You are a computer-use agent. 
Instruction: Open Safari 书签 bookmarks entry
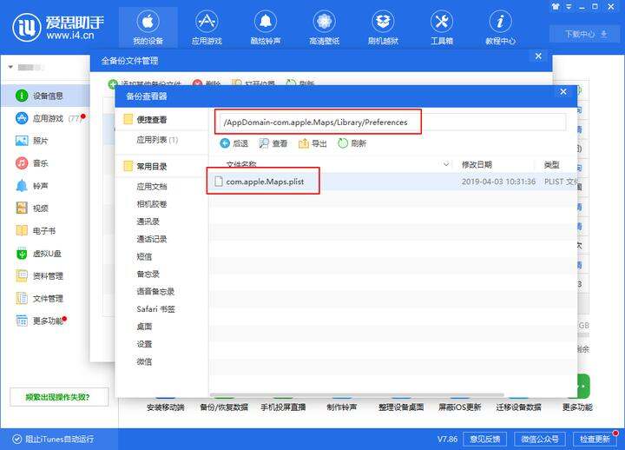pyautogui.click(x=156, y=309)
